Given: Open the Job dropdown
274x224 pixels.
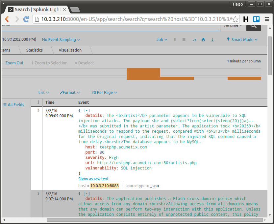Looking at the screenshot, I should pyautogui.click(x=162, y=40).
